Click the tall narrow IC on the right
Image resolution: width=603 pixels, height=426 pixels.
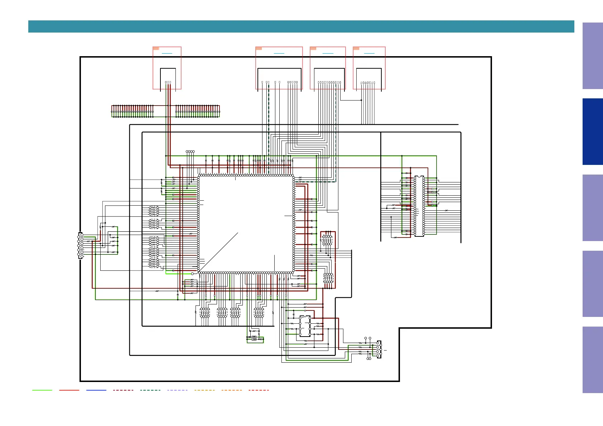pyautogui.click(x=419, y=206)
